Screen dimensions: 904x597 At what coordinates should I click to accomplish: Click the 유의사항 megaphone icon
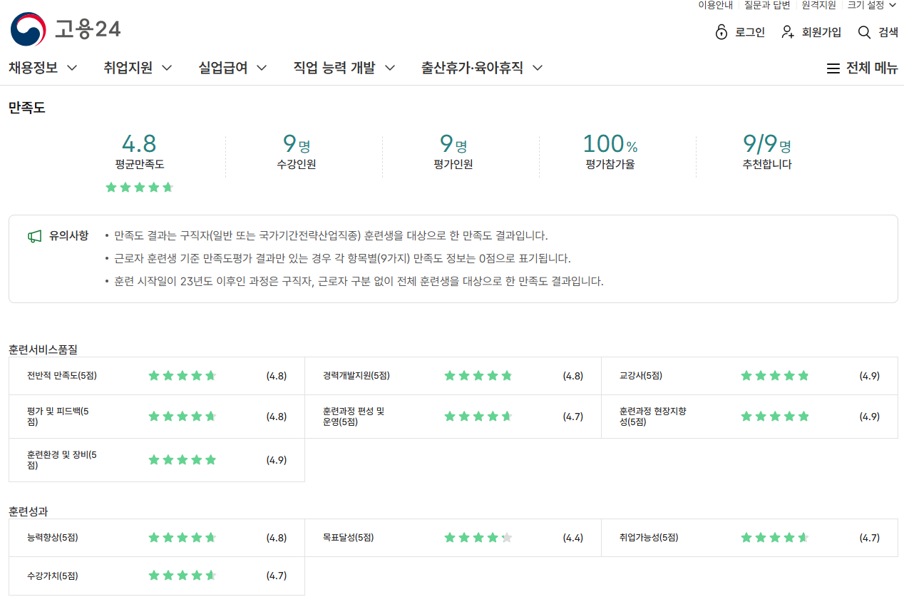[34, 236]
